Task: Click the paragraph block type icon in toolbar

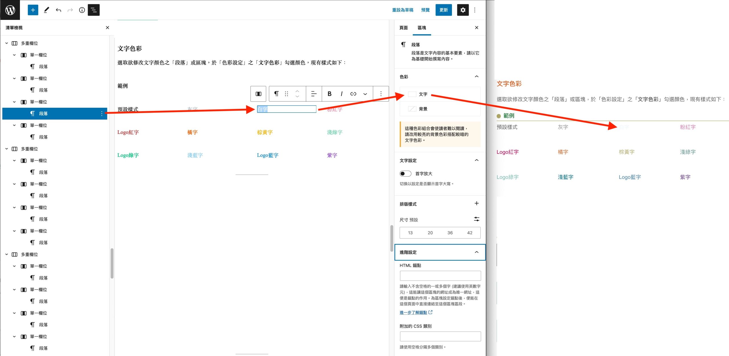Action: point(276,94)
